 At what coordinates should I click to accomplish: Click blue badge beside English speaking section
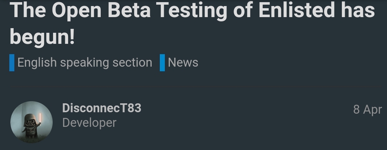[12, 63]
